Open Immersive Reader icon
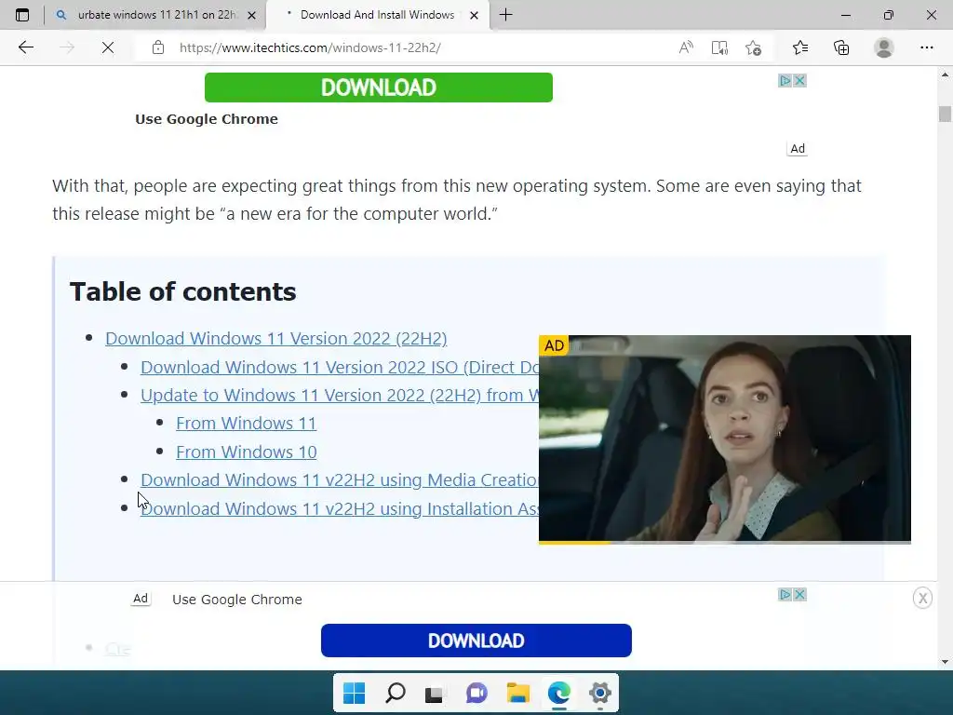 [719, 47]
